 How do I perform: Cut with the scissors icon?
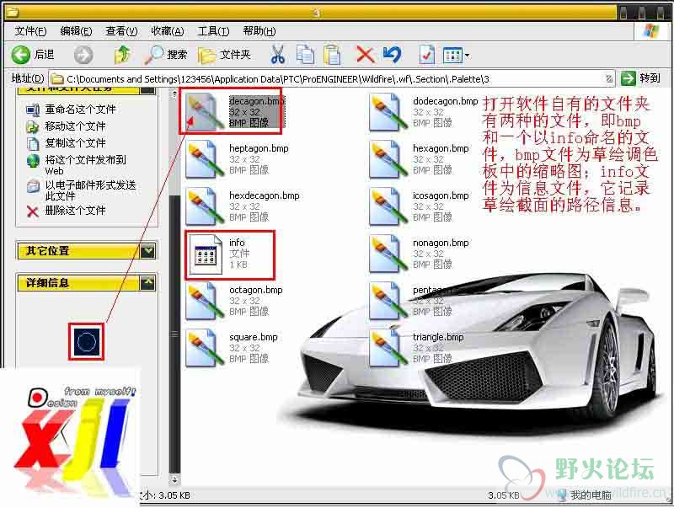[278, 55]
